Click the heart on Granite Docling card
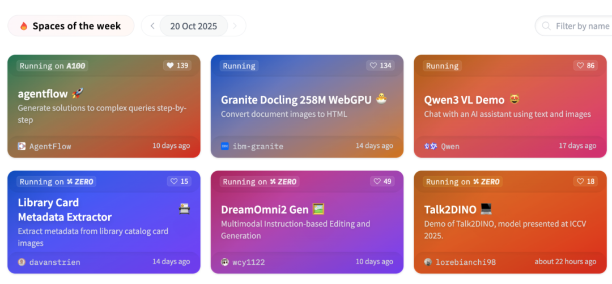 click(373, 66)
